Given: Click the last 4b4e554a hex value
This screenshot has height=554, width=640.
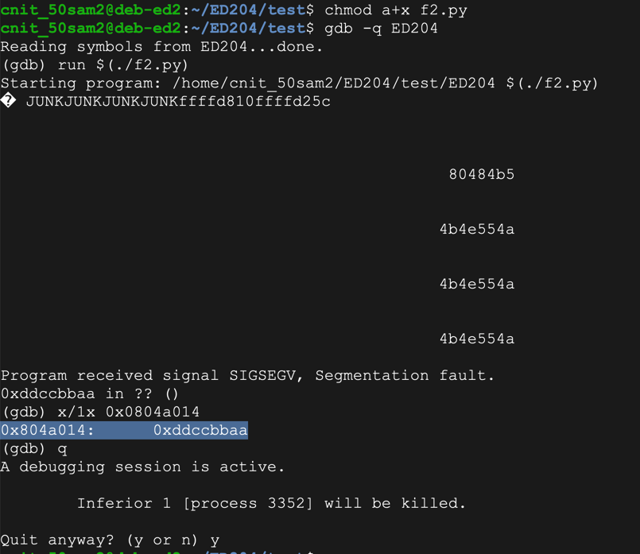Looking at the screenshot, I should [x=476, y=339].
